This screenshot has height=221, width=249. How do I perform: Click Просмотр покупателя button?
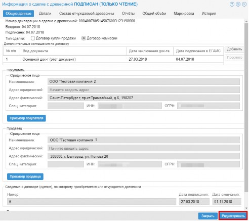pyautogui.click(x=26, y=118)
